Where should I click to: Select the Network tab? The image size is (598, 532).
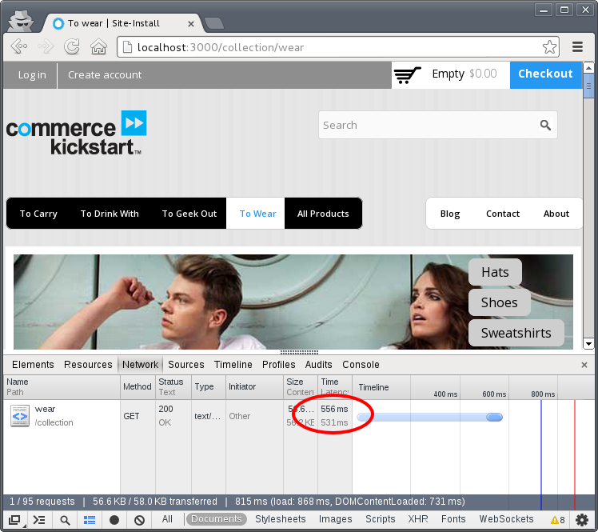pos(141,365)
